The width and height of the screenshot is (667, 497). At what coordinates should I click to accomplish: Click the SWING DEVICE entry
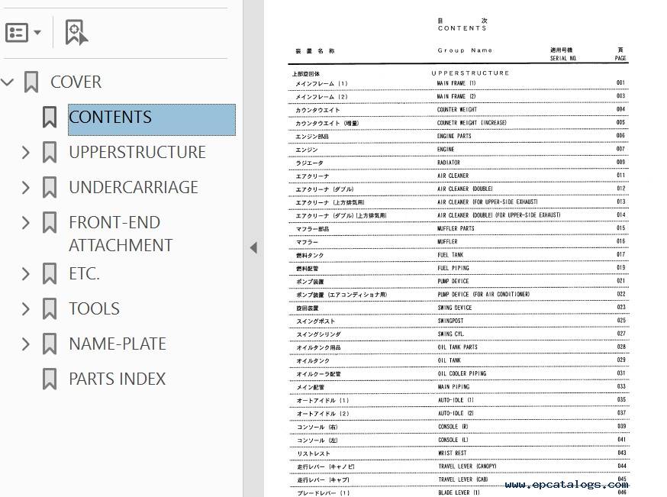click(x=455, y=308)
